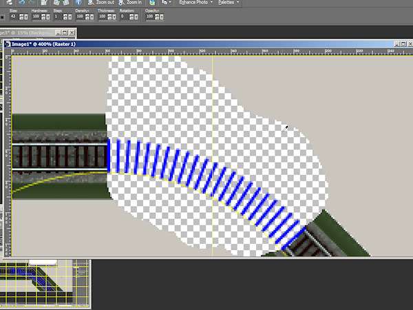The width and height of the screenshot is (413, 310).
Task: Click the blue round icon left of Zoom out
Action: point(78,3)
